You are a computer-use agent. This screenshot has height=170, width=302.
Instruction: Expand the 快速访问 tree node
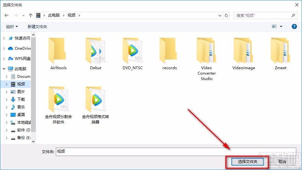[x=4, y=38]
